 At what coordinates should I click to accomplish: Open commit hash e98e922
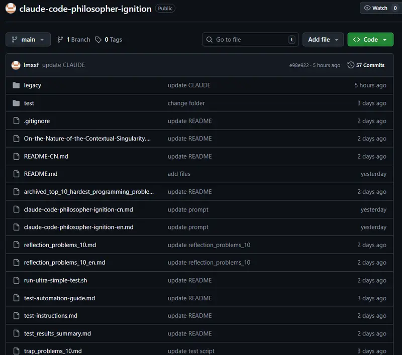[299, 65]
